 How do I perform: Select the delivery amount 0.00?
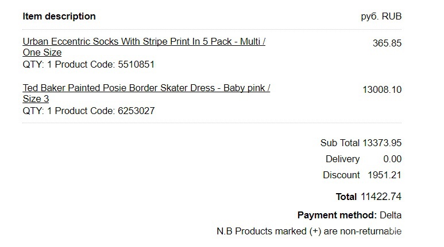pyautogui.click(x=392, y=159)
